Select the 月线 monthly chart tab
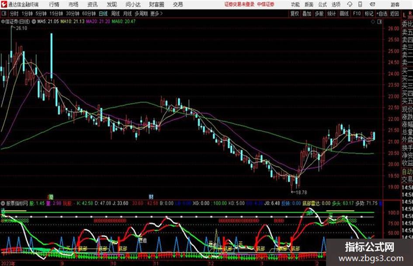Screen dimensions: 413x266 (128, 14)
